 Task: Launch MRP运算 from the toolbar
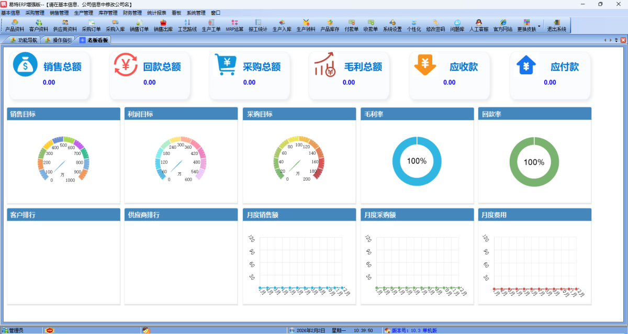234,25
